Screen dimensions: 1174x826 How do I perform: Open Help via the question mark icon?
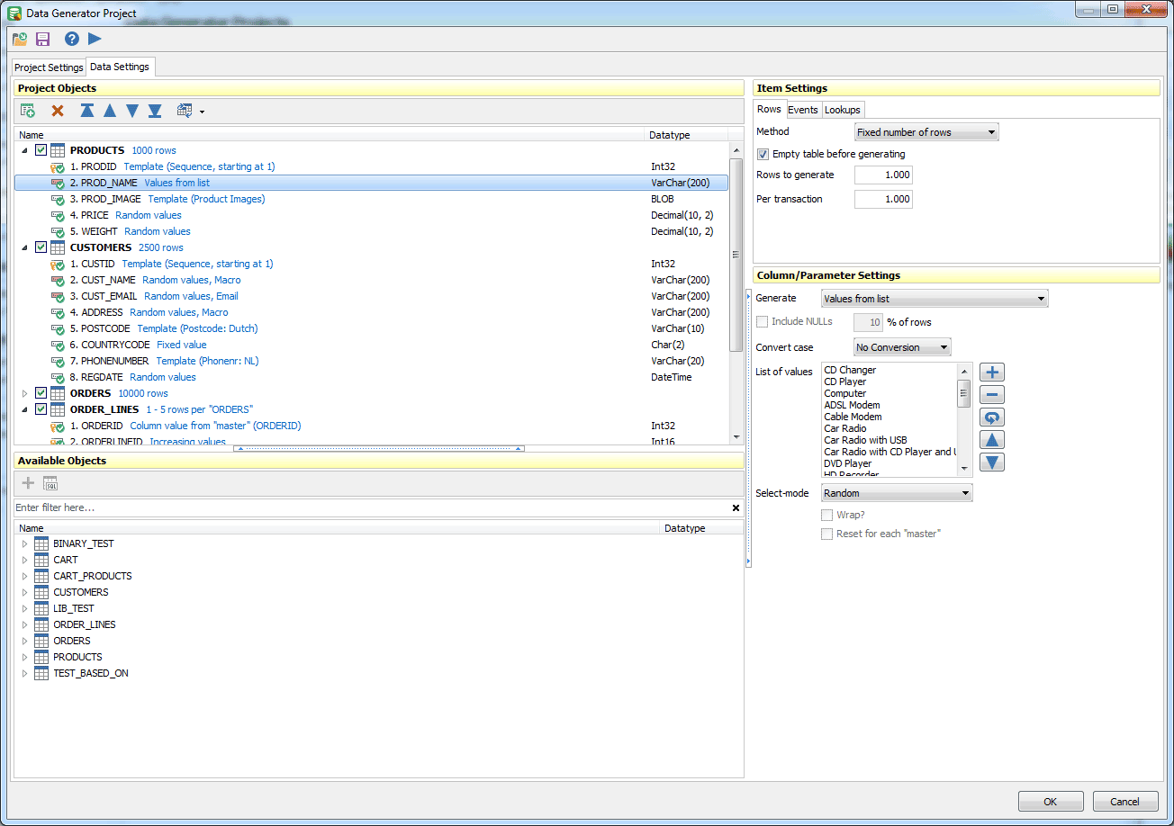72,39
